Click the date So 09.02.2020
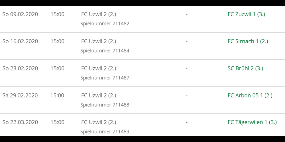 (x=20, y=14)
